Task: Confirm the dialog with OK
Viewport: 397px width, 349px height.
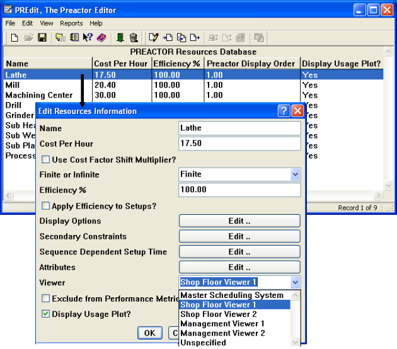Action: 150,333
